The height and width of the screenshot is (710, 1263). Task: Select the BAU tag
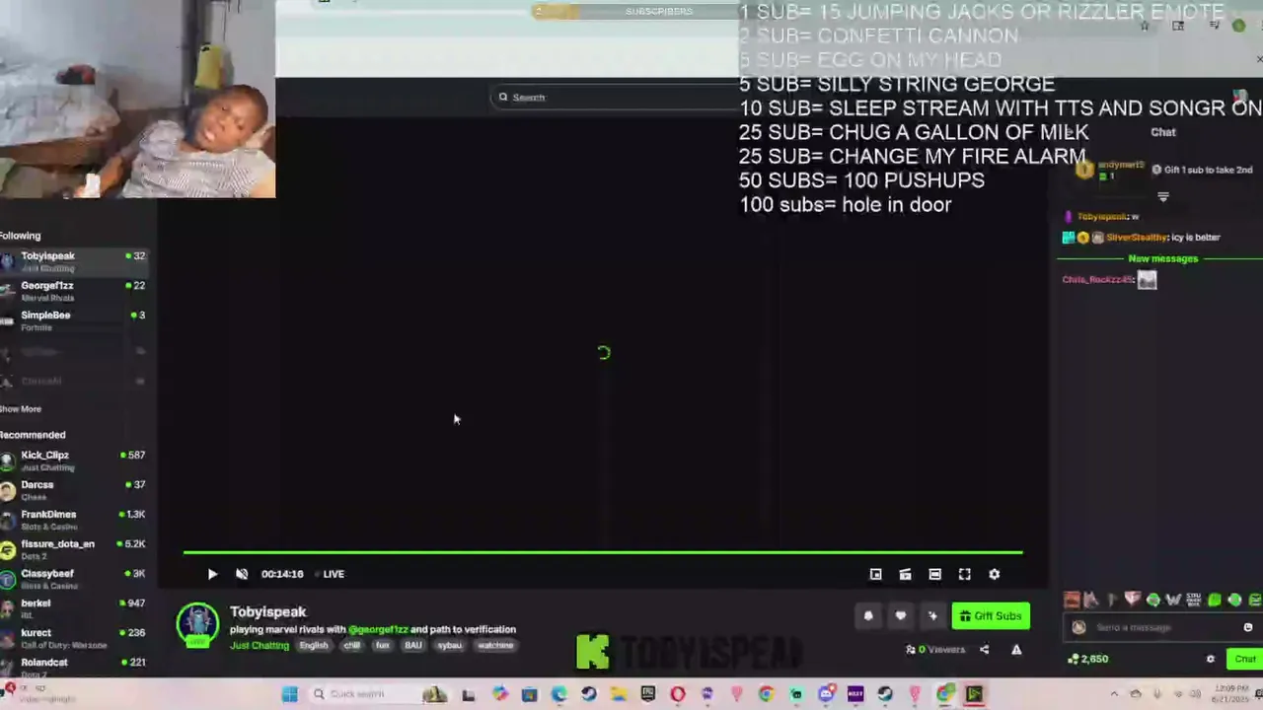(x=413, y=646)
